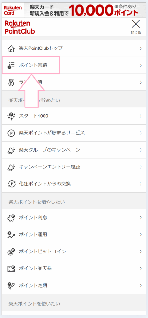Image resolution: width=148 pixels, height=318 pixels.
Task: Click the chart arrow icon for ポイント運用
Action: [12, 235]
